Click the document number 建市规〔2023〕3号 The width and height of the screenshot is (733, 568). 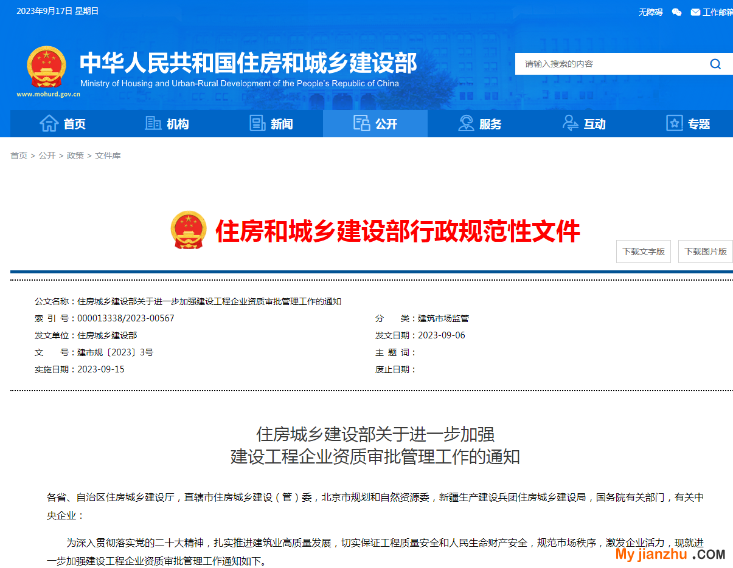[116, 352]
